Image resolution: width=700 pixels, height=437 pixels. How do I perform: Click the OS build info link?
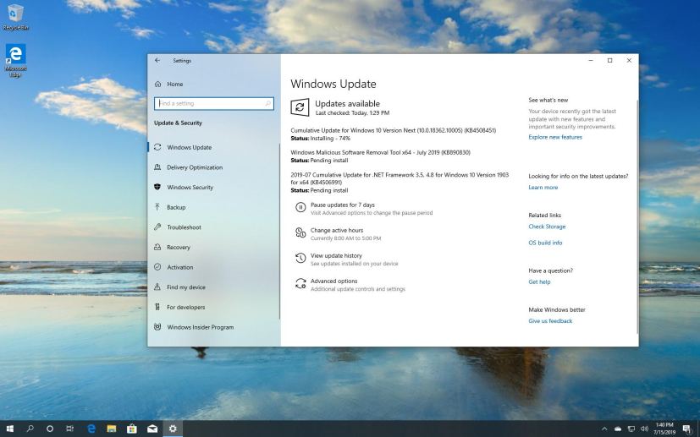pyautogui.click(x=545, y=243)
